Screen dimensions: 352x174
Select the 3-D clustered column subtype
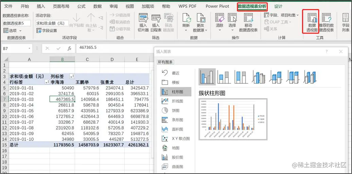coord(258,76)
